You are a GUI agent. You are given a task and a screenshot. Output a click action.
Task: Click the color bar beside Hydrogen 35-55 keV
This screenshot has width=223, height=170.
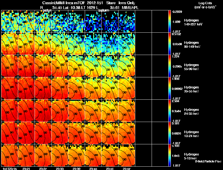click(169, 88)
